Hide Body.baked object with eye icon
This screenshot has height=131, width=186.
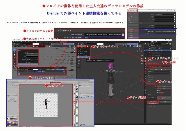pyautogui.click(x=170, y=47)
